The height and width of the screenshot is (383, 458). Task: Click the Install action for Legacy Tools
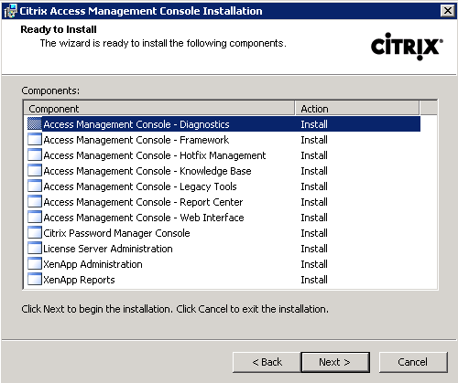click(314, 186)
